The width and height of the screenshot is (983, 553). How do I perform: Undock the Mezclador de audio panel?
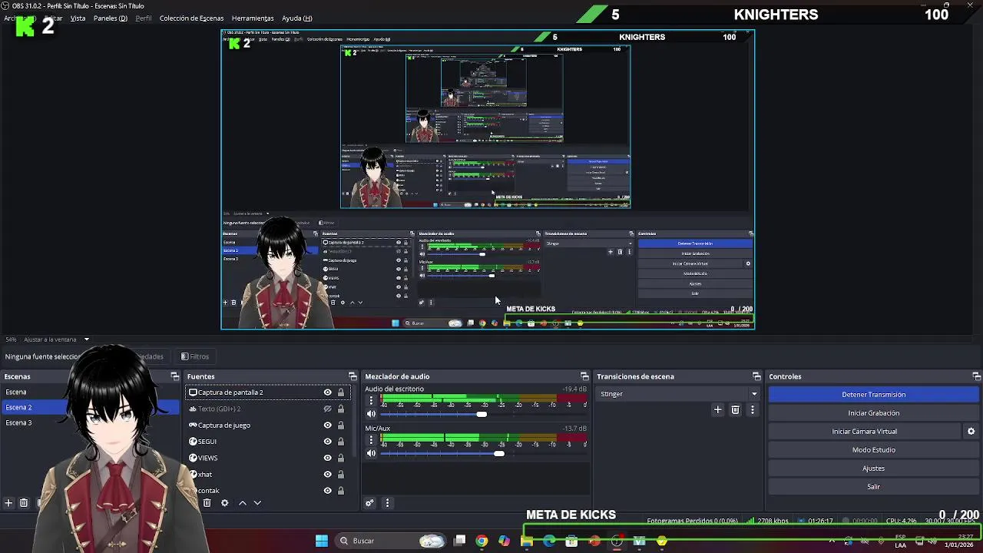(x=584, y=376)
